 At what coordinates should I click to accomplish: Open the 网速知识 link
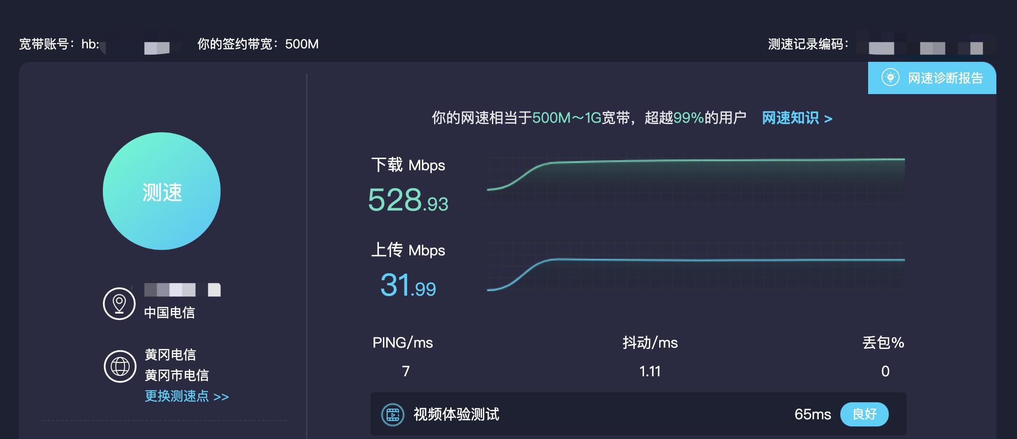tap(796, 118)
